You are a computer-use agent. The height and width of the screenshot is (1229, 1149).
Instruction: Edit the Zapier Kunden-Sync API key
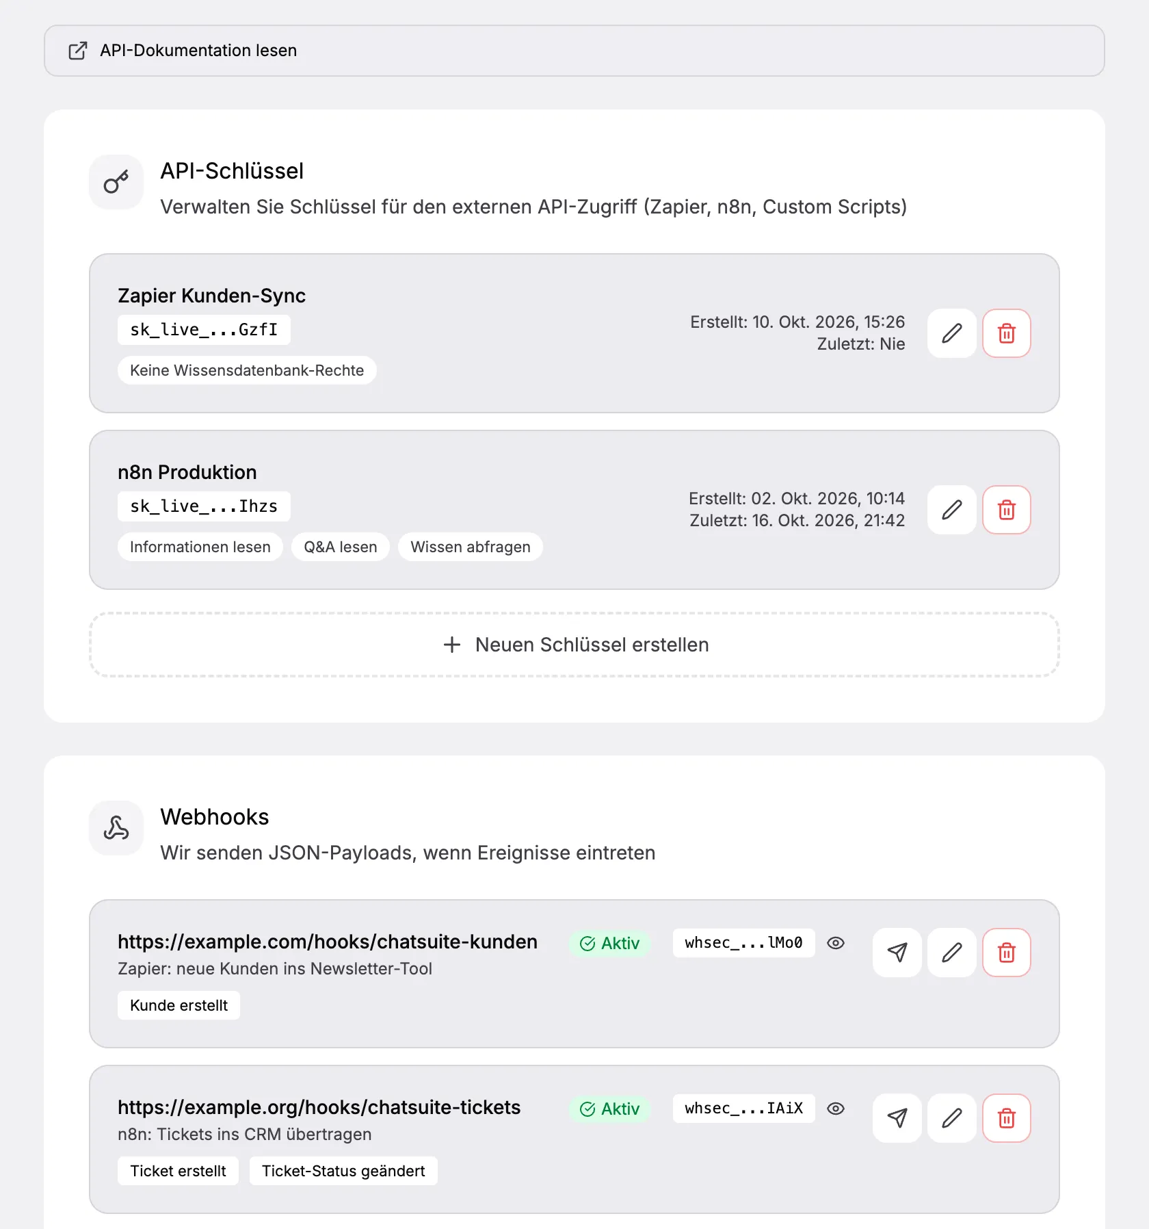pos(951,333)
